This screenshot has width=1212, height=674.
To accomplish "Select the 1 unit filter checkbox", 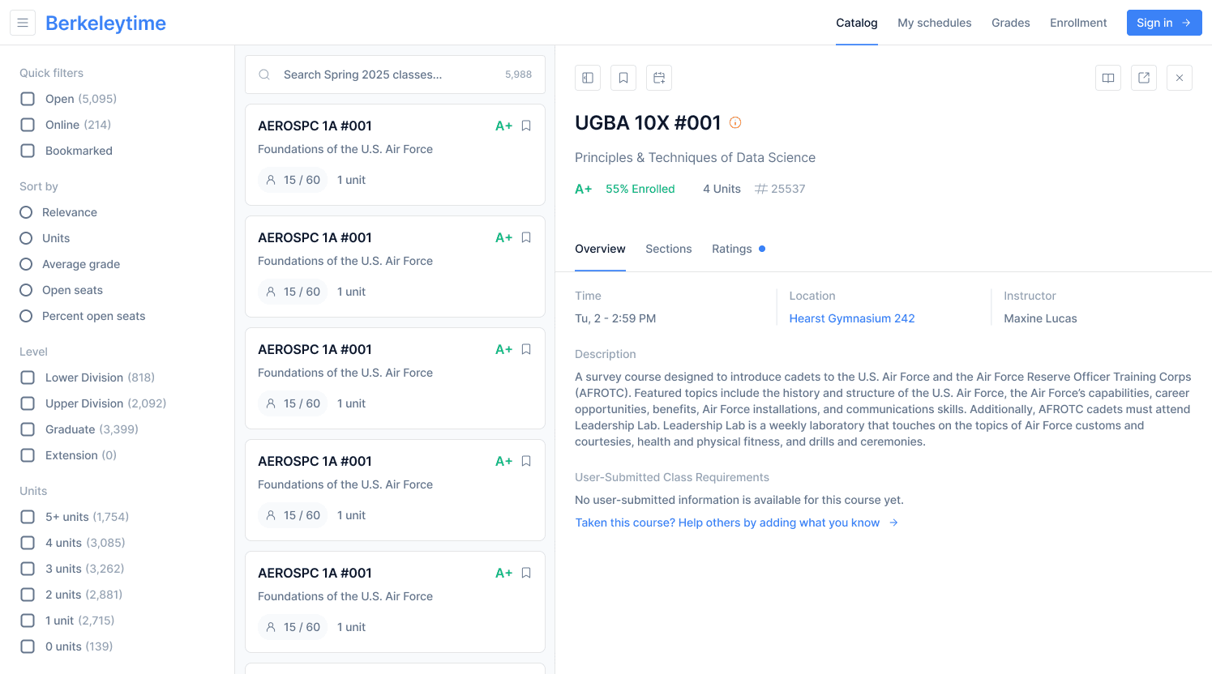I will pos(28,621).
